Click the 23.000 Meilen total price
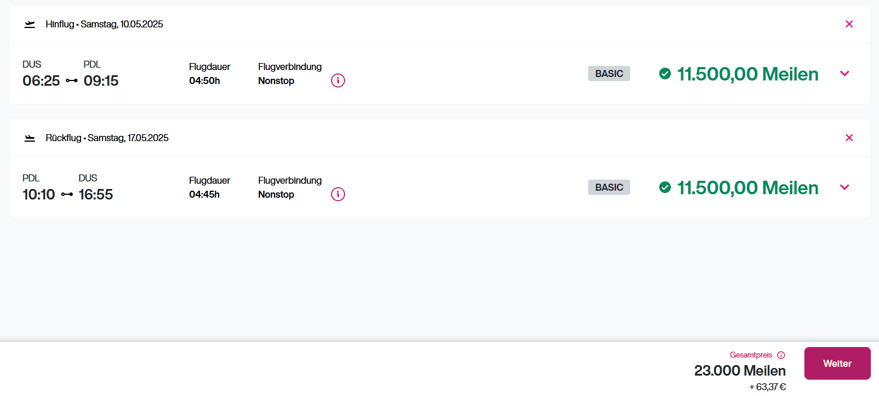This screenshot has height=396, width=879. point(740,370)
